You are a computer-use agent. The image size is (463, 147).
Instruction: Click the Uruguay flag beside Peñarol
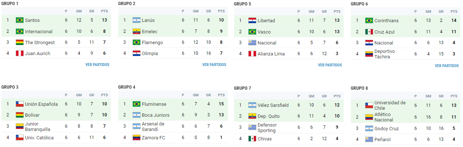[369, 140]
